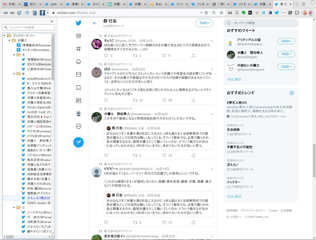This screenshot has width=316, height=240.
Task: Open ぱの tweet options chevron
Action: (x=212, y=69)
